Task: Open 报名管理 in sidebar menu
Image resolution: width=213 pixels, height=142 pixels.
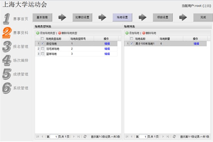Action: tap(21, 46)
